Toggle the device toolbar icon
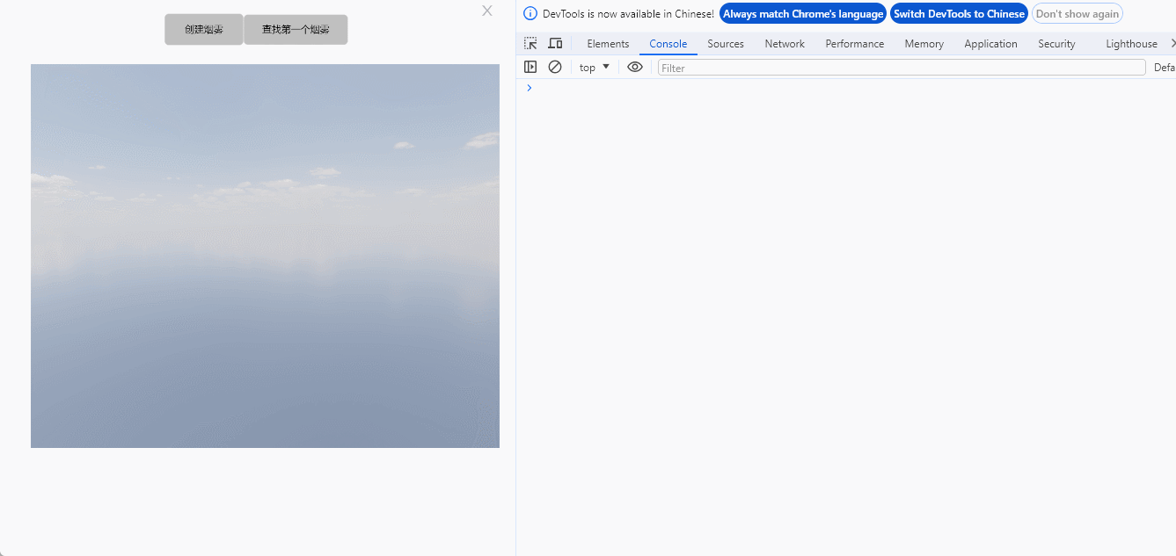Viewport: 1176px width, 556px height. (555, 43)
